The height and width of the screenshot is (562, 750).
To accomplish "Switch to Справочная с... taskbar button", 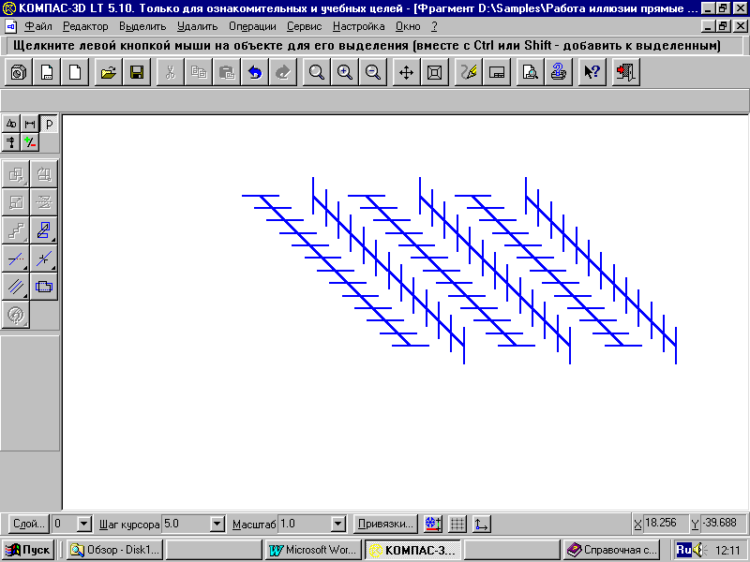I will coord(612,550).
